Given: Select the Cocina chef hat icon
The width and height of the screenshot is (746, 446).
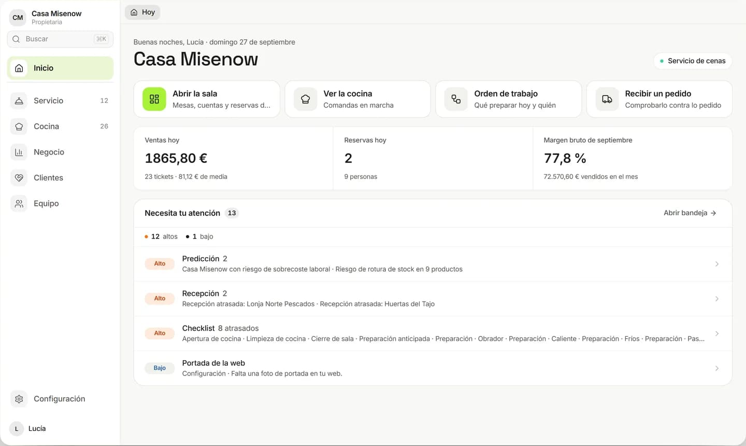Looking at the screenshot, I should point(19,126).
